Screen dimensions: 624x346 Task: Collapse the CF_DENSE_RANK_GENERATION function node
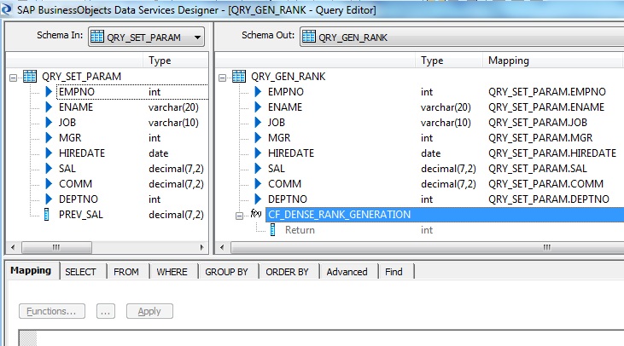tap(239, 216)
